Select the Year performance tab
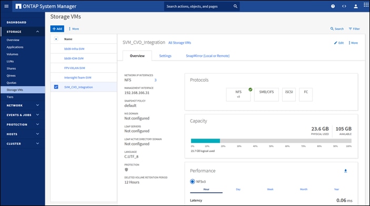This screenshot has height=206, width=370. 336,189
